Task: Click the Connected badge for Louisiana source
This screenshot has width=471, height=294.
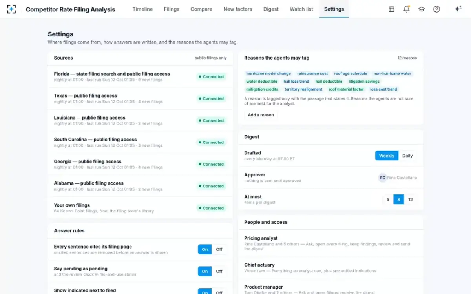Action: tap(211, 121)
